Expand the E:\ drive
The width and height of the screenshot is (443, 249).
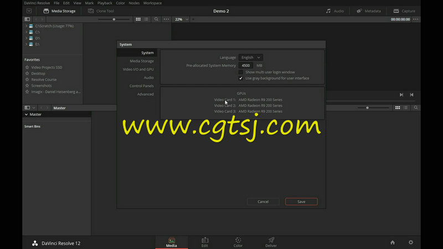coord(26,44)
